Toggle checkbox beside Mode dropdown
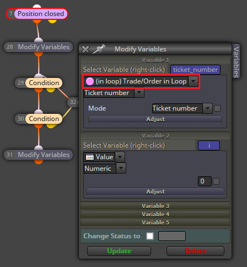This screenshot has height=267, width=247. point(217,108)
